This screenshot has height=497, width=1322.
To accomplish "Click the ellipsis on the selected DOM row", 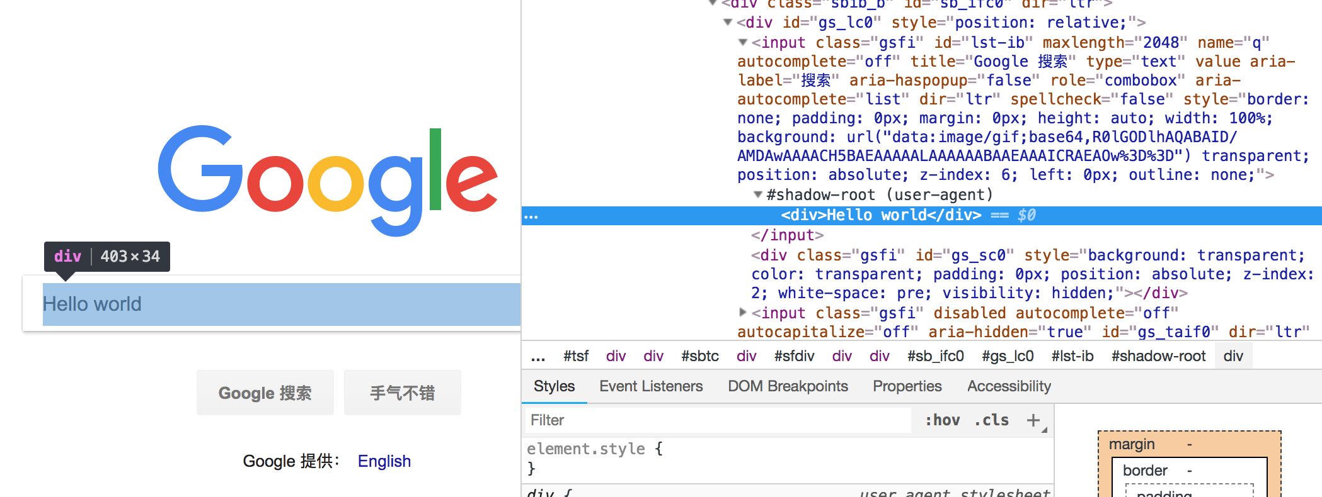I will coord(531,216).
